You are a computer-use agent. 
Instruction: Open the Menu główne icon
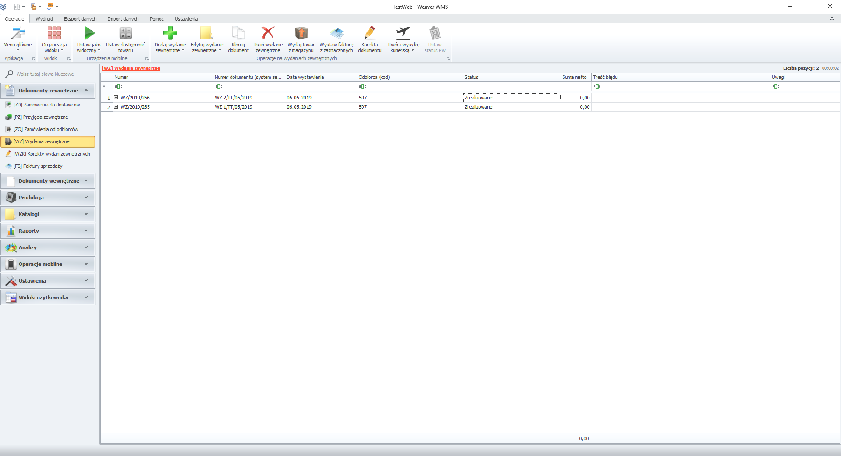[x=18, y=33]
